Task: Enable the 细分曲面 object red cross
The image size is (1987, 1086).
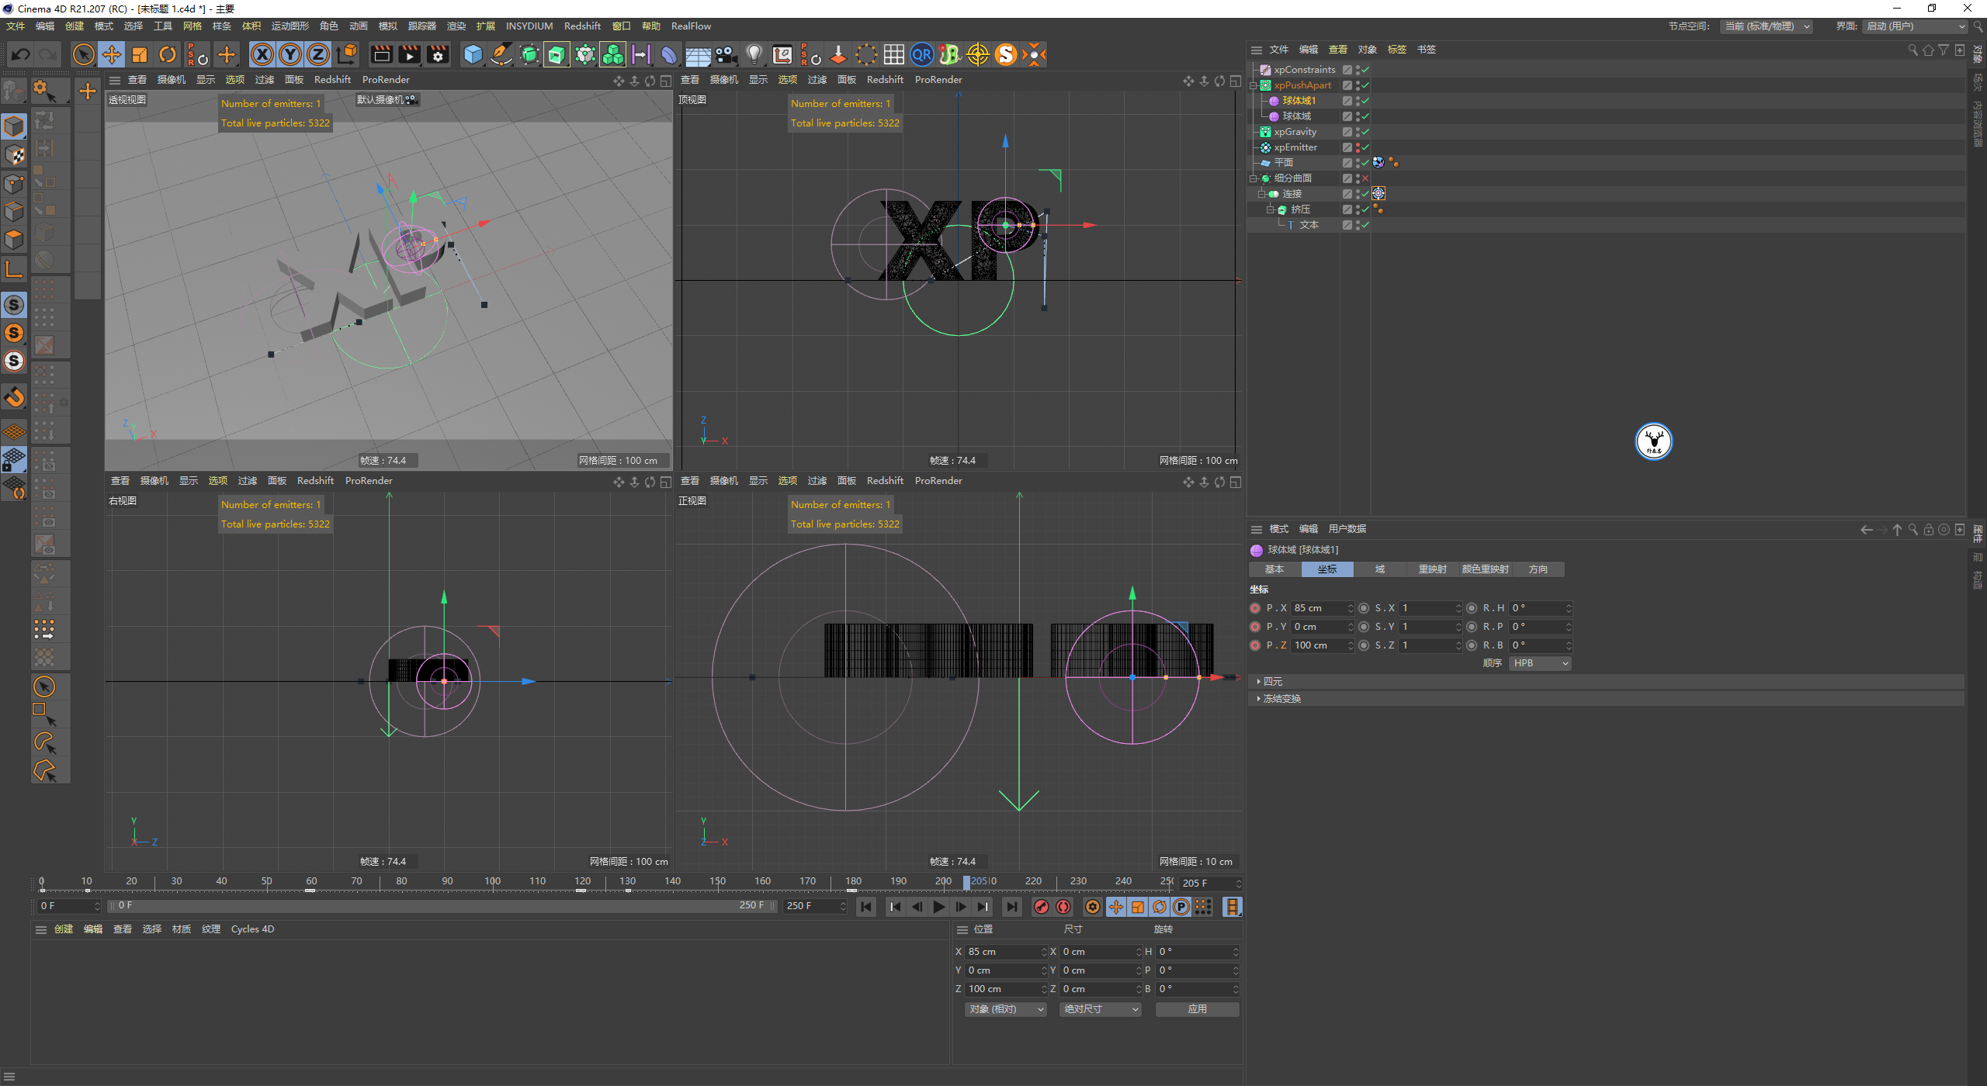Action: 1365,178
